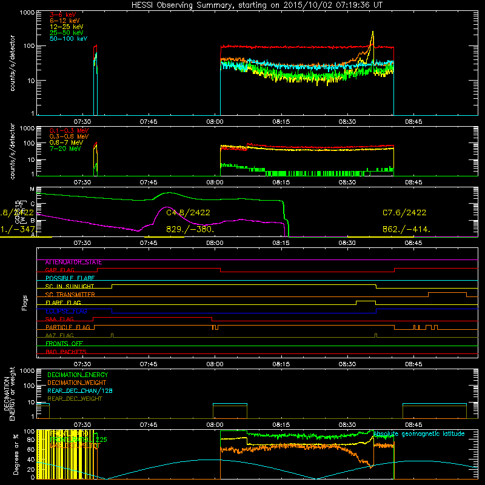Click the SC_IN_SUNLIGHT flag label
This screenshot has height=485, width=485.
[70, 286]
